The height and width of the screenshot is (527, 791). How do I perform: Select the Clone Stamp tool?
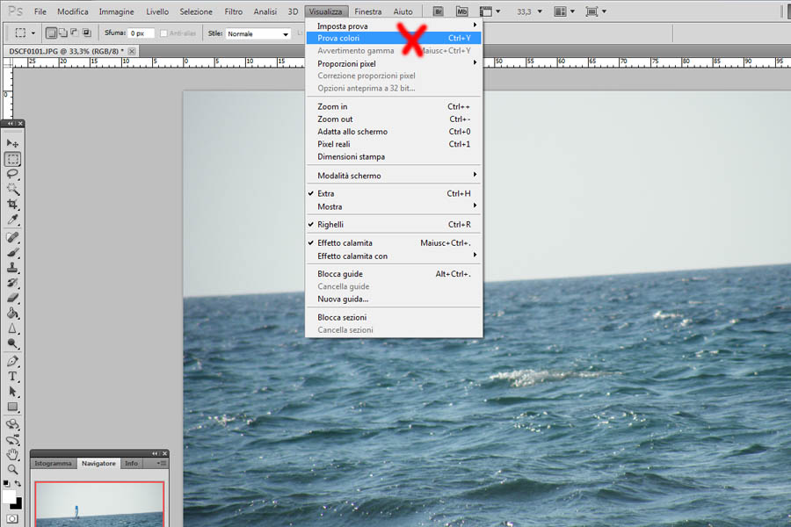click(x=13, y=268)
